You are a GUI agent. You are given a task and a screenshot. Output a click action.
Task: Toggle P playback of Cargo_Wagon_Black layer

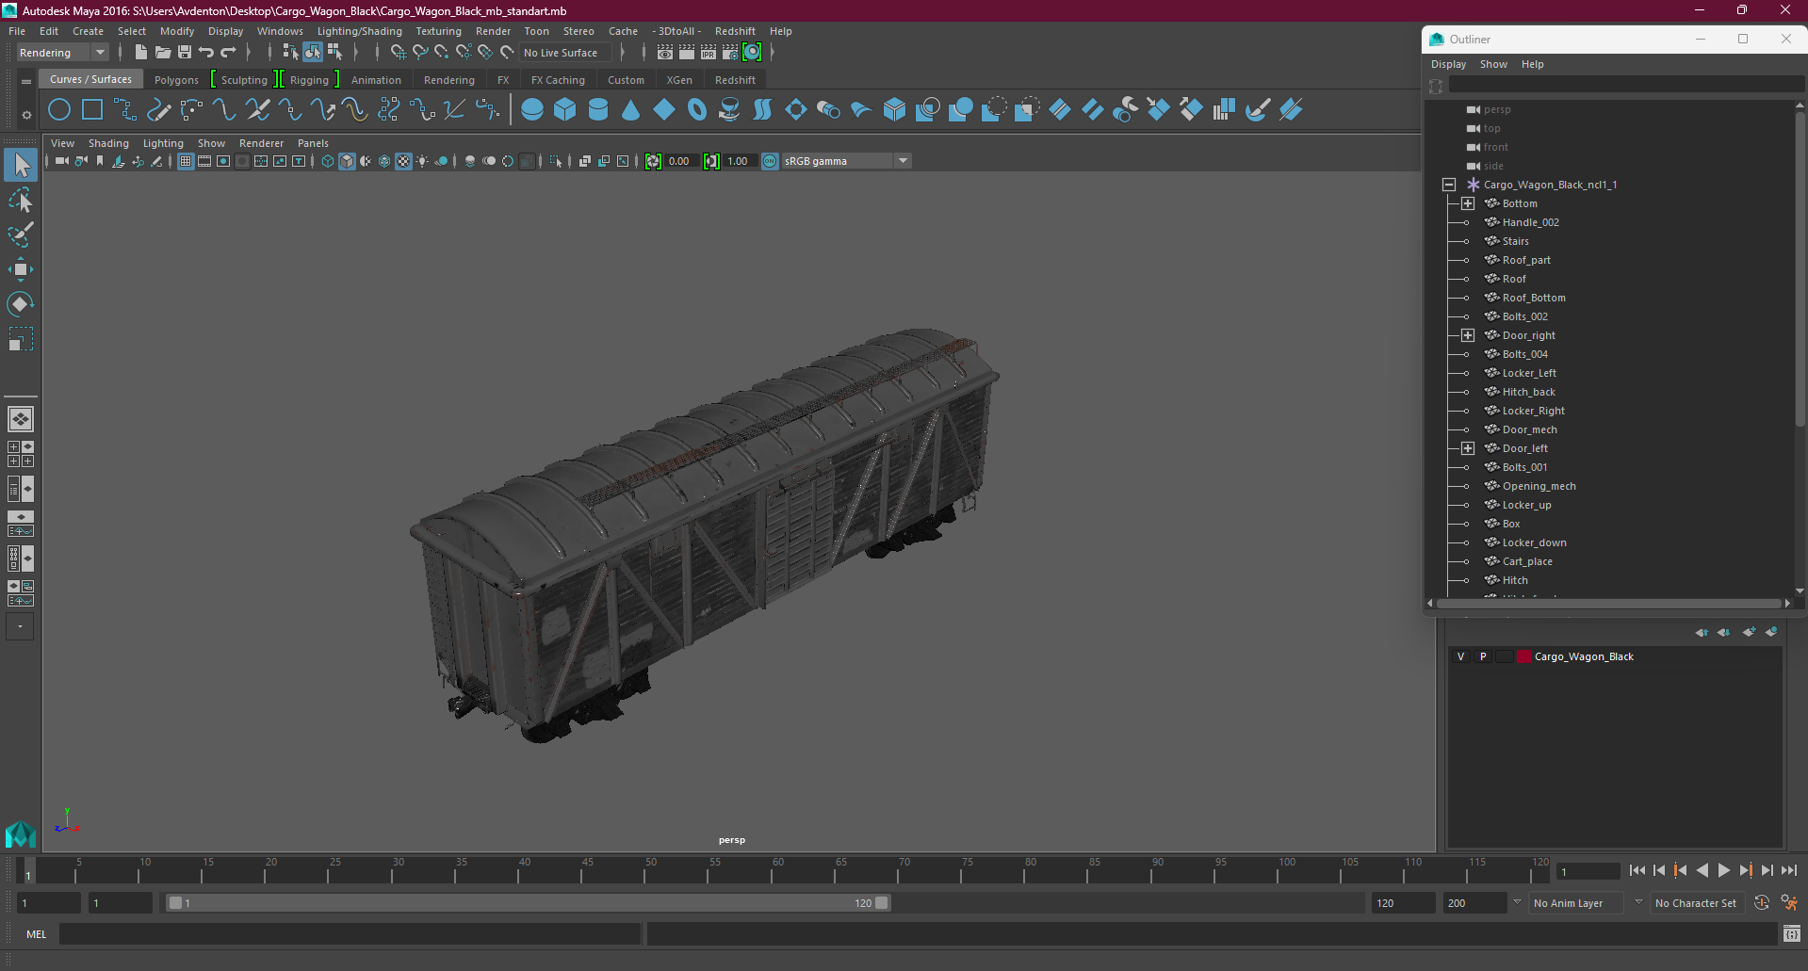click(x=1483, y=656)
